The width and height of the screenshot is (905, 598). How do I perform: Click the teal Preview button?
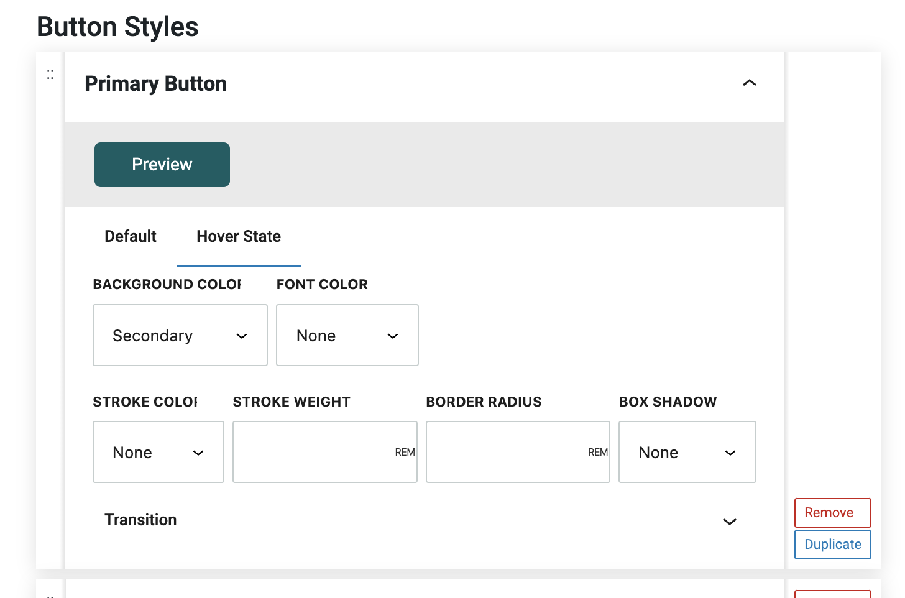(x=162, y=165)
